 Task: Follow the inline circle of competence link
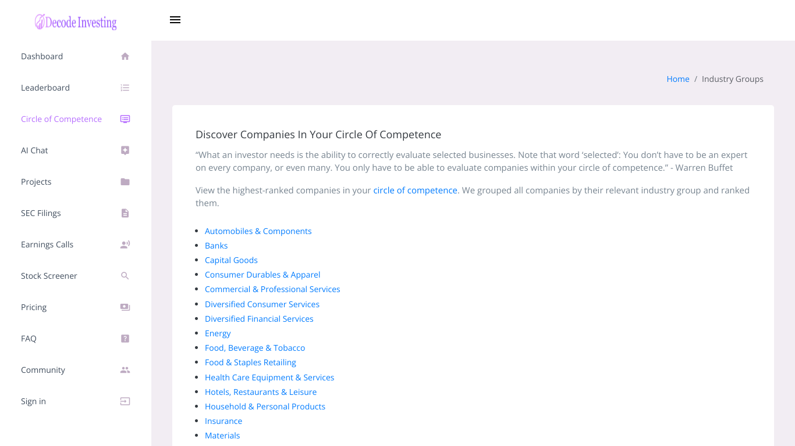click(416, 190)
